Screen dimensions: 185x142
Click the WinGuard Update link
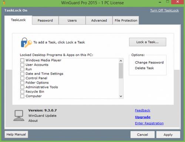42,116
